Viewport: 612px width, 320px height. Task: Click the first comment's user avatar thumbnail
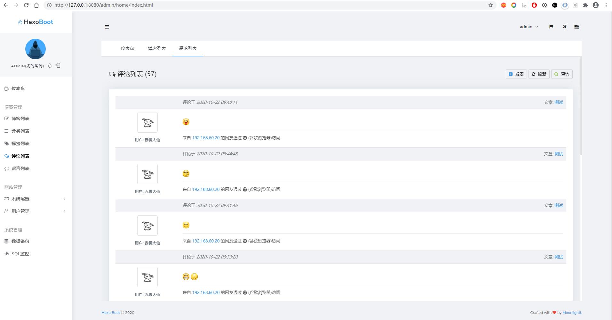[x=147, y=122]
